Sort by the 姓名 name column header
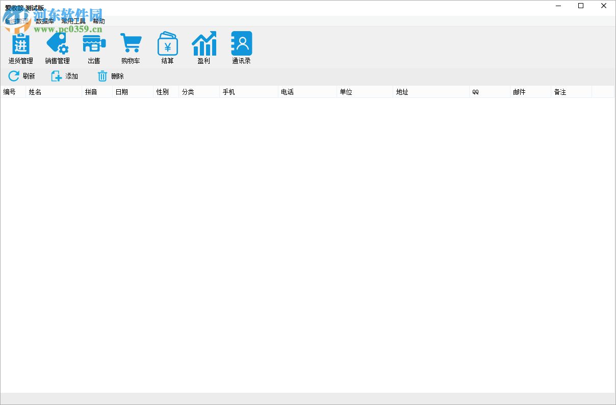This screenshot has width=616, height=405. point(35,92)
